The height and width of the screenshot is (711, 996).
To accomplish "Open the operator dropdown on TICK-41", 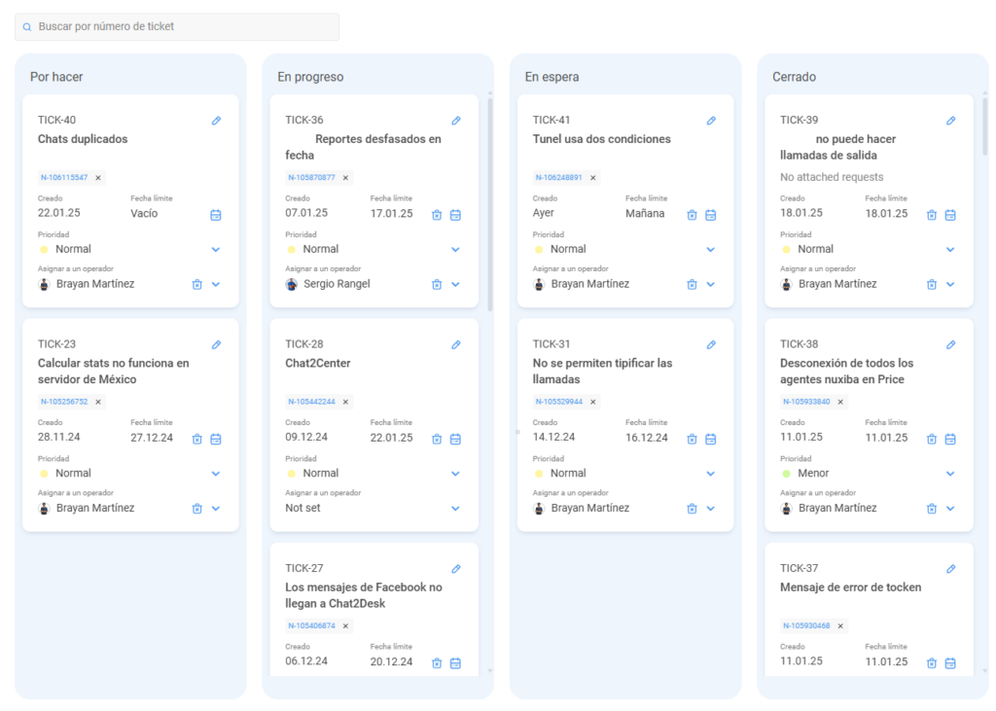I will (x=711, y=284).
